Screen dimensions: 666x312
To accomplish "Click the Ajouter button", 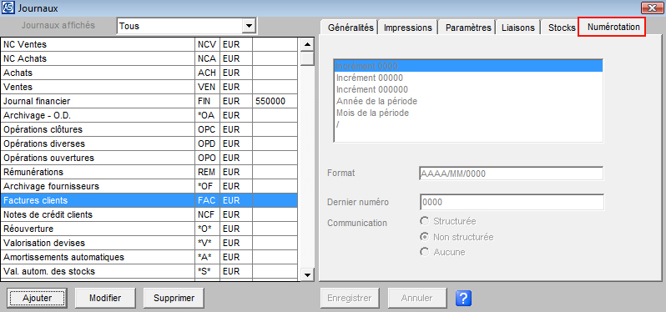I will 37,298.
